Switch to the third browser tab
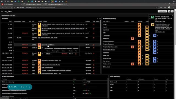 (x=55, y=4)
